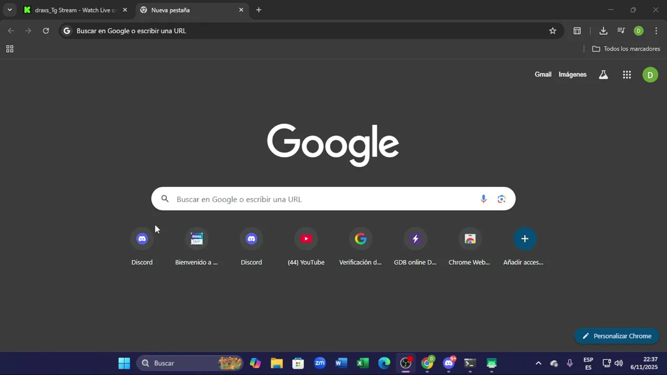Open the Imágenes link
Screen dimensions: 667x375
[x=573, y=74]
